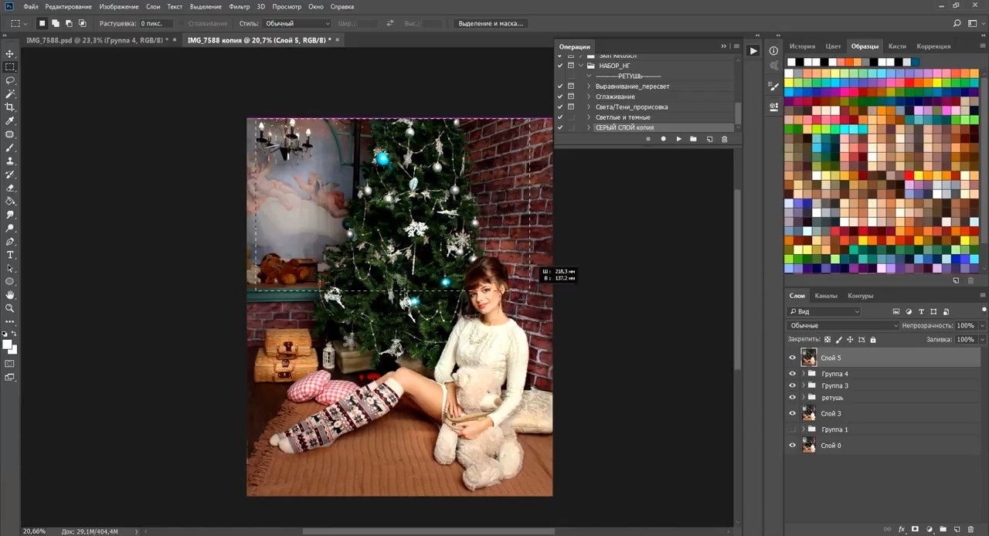This screenshot has width=989, height=536.
Task: Open the Стиль Обычный dropdown
Action: (297, 24)
